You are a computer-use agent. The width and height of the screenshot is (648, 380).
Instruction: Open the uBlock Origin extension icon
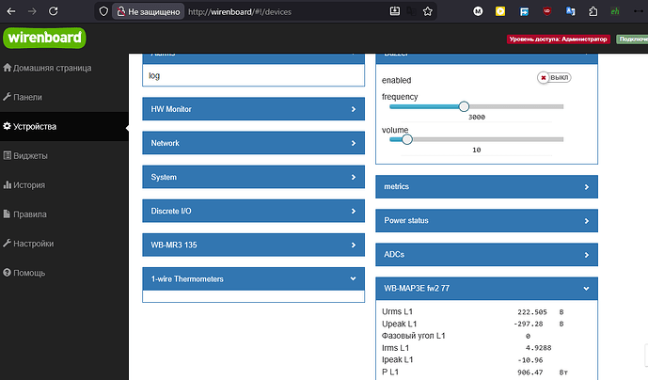pyautogui.click(x=547, y=12)
